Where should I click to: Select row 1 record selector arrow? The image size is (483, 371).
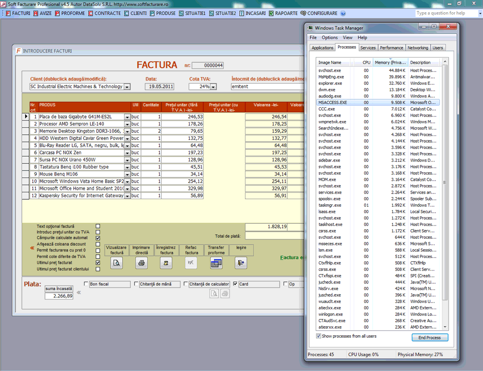pyautogui.click(x=26, y=116)
